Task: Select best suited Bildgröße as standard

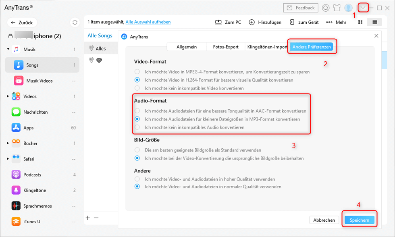Action: pyautogui.click(x=137, y=150)
